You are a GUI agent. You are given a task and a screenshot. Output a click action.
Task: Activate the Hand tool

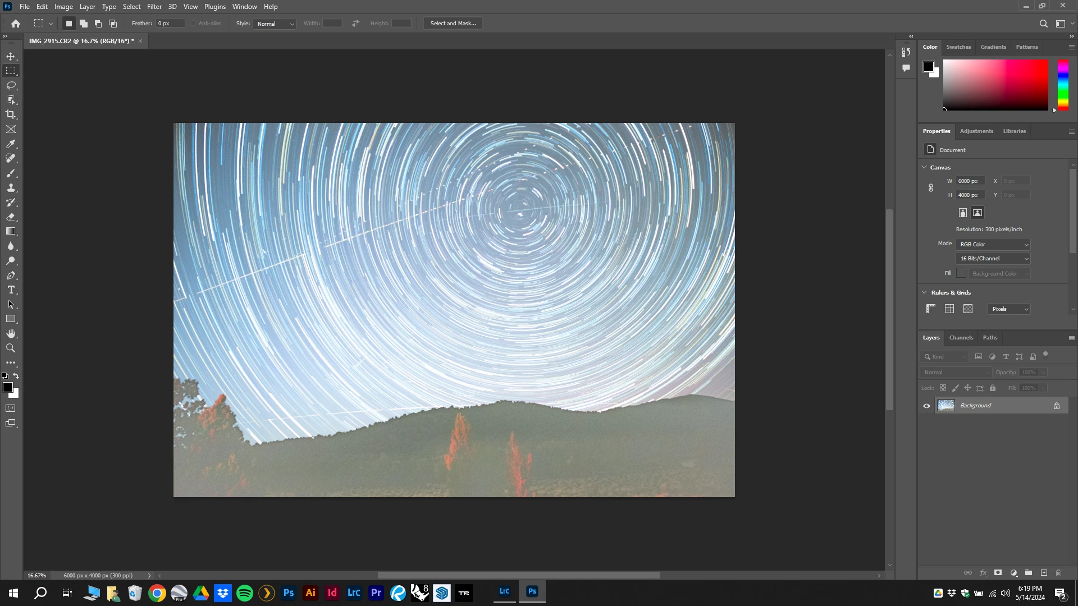click(11, 333)
